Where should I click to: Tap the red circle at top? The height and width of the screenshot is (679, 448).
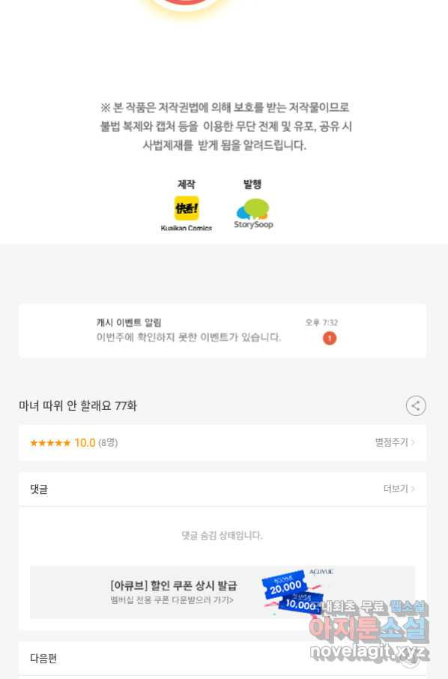tap(186, 2)
